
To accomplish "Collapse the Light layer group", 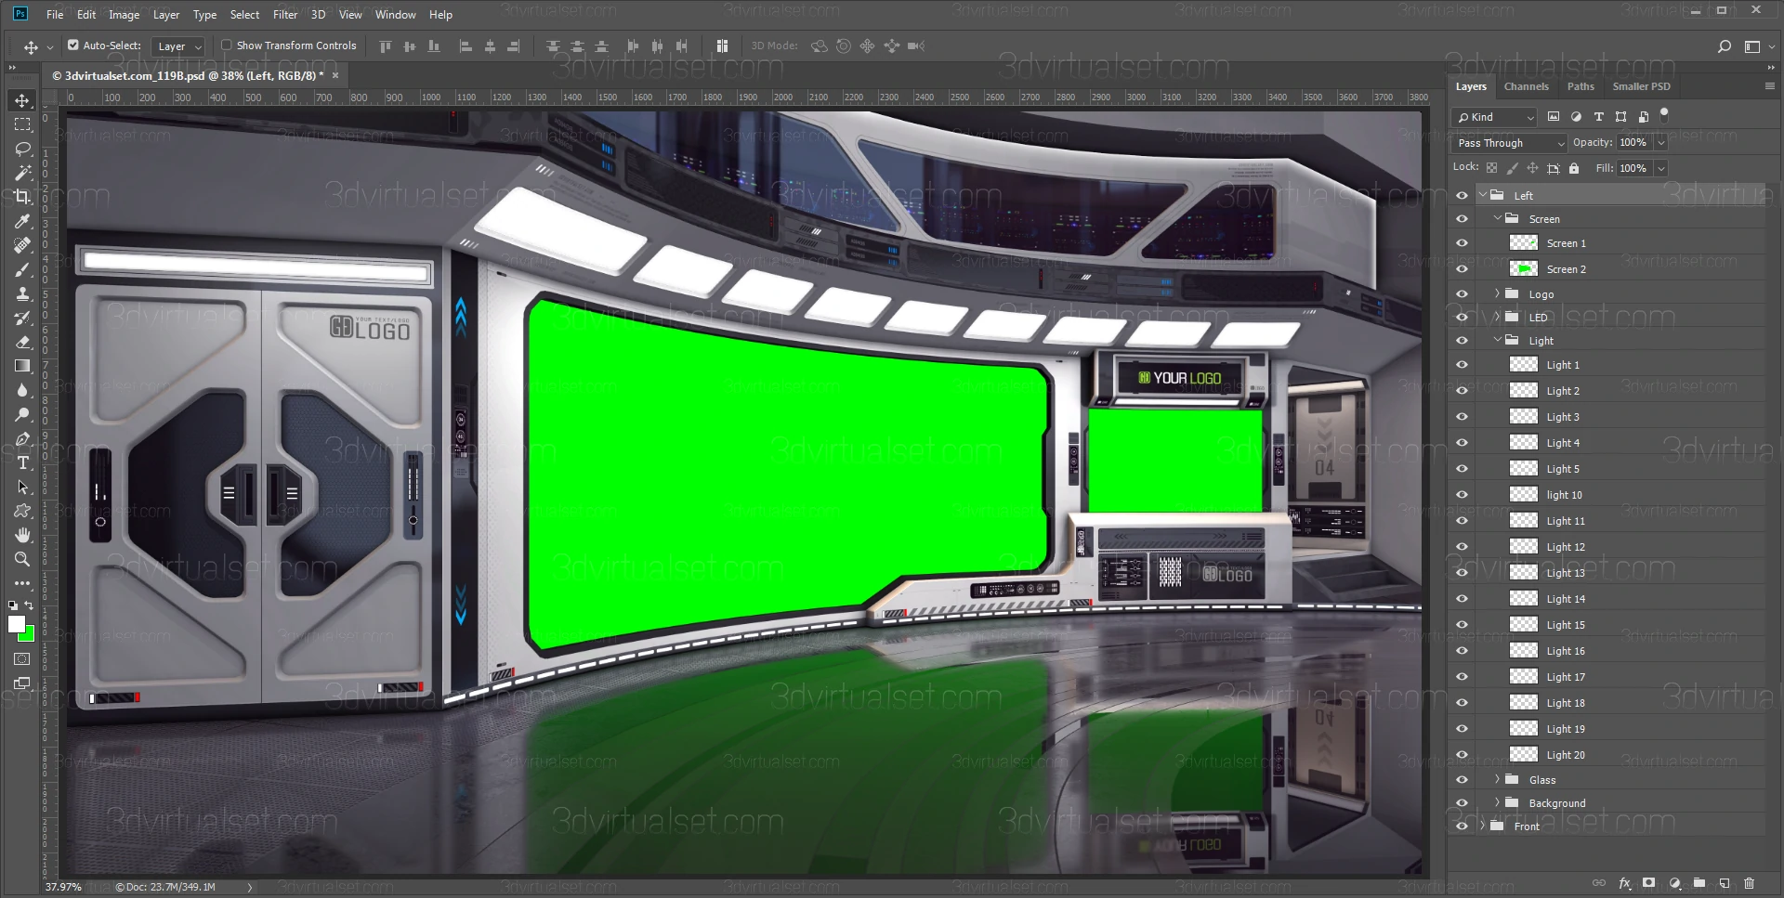I will (1497, 340).
